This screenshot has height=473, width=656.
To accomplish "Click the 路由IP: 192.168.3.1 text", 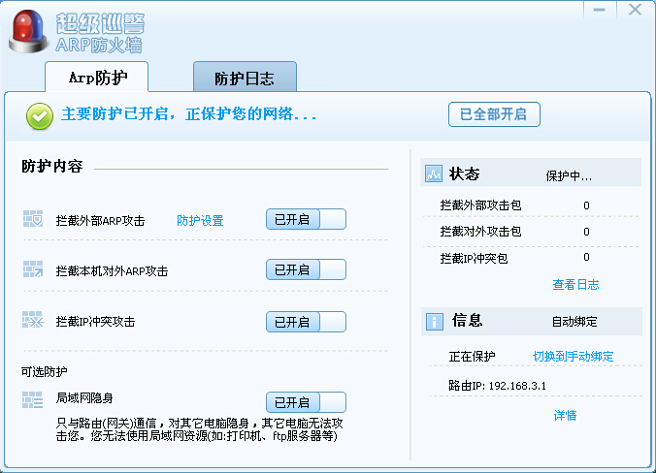I will point(497,385).
